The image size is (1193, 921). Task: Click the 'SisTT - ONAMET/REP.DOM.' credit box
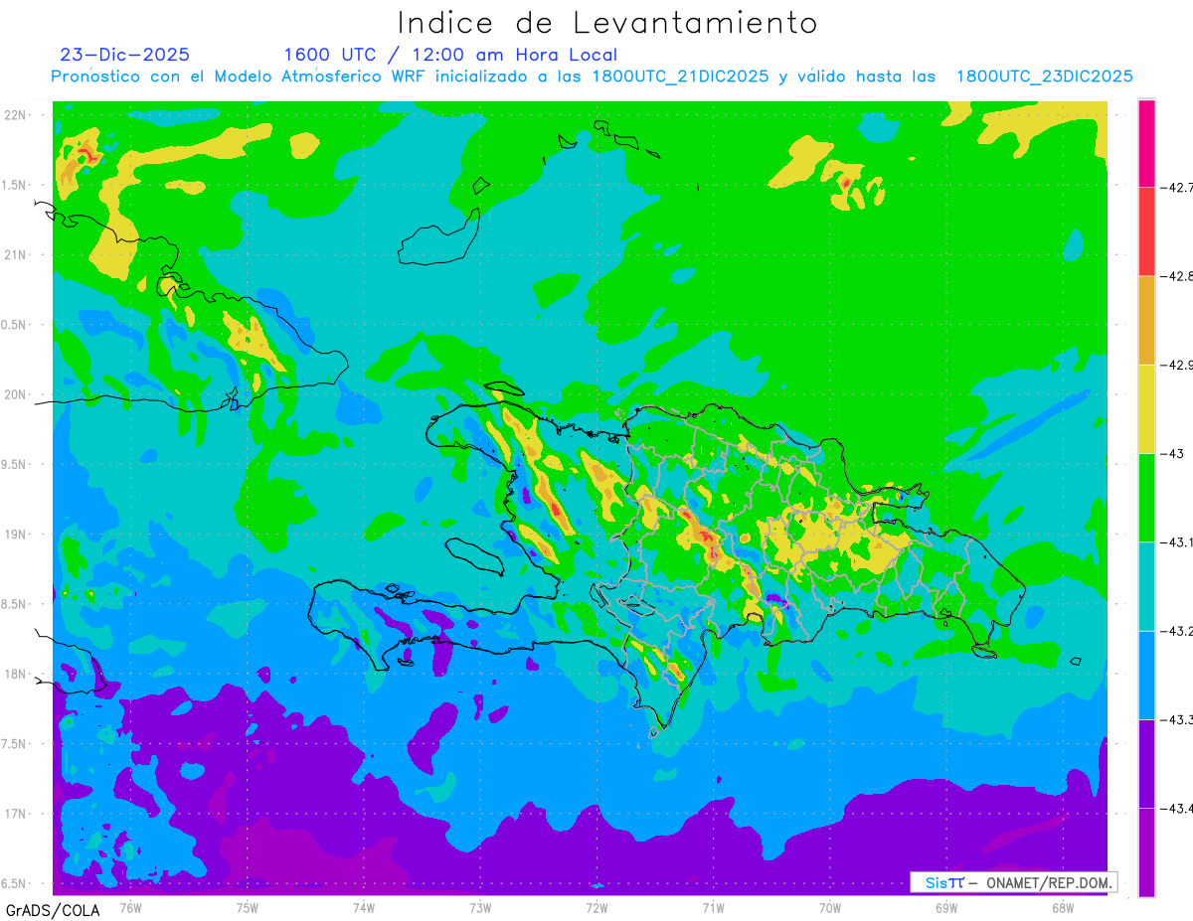(x=1014, y=882)
